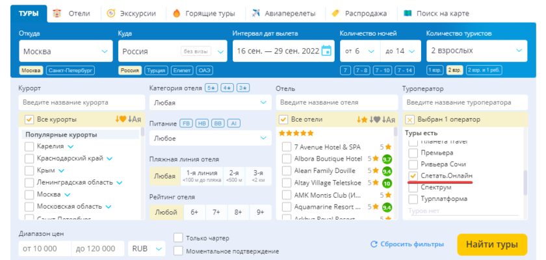Open the RUB currency dropdown
This screenshot has width=546, height=260.
tap(147, 248)
